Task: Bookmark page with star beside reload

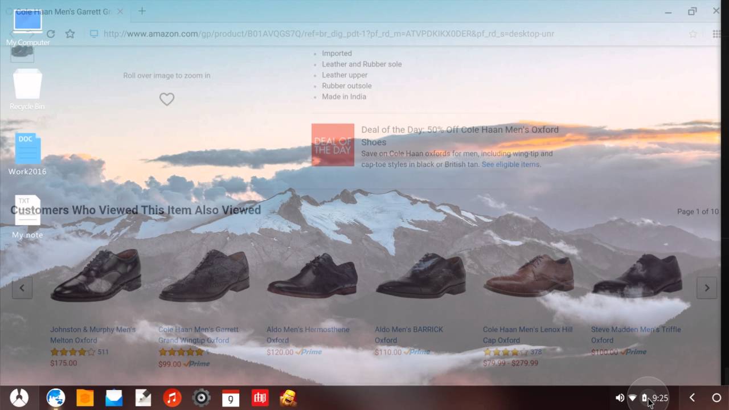Action: point(70,34)
